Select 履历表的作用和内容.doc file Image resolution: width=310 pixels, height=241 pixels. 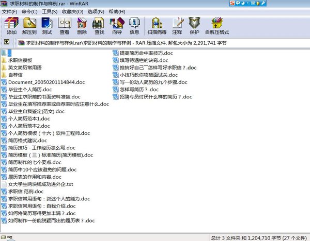click(31, 177)
